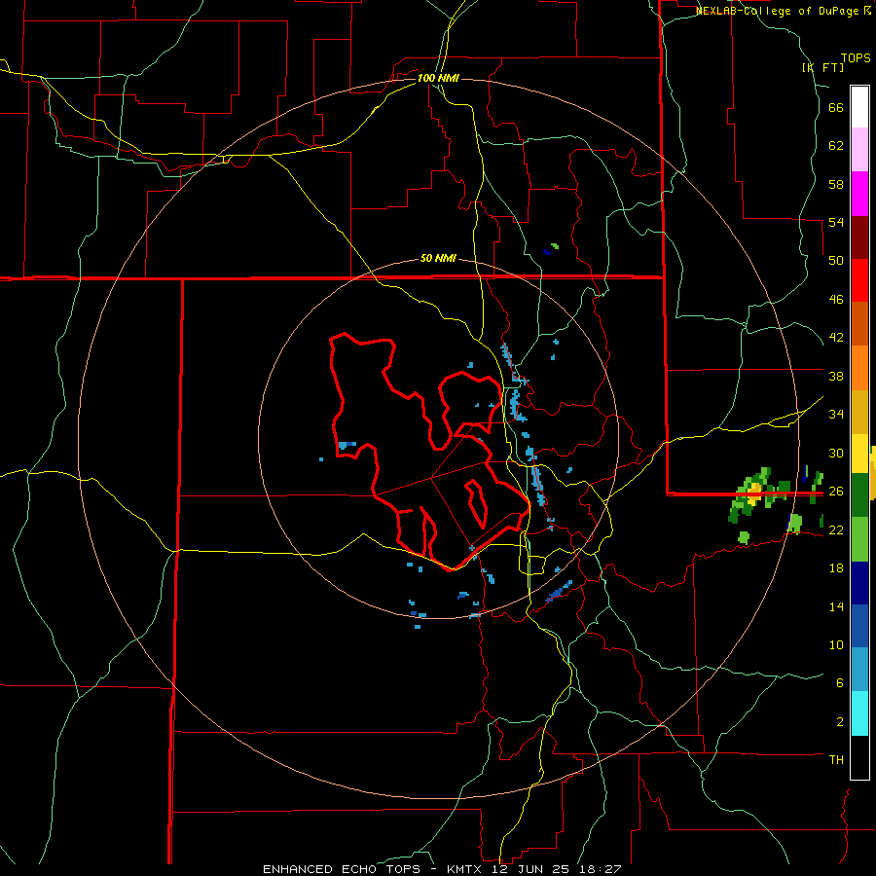This screenshot has height=876, width=876.
Task: Click the "62" legend value
Action: pyautogui.click(x=836, y=146)
